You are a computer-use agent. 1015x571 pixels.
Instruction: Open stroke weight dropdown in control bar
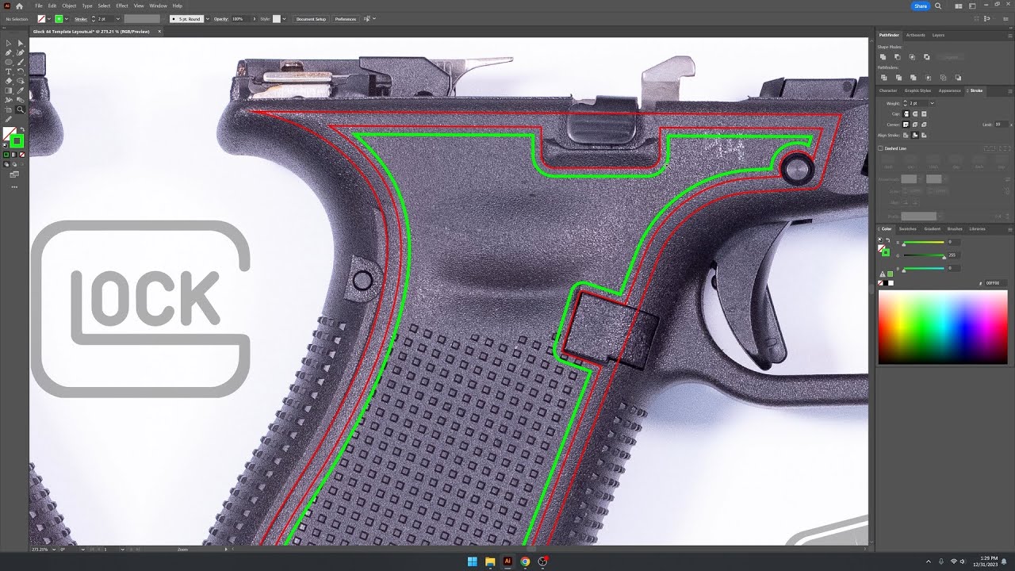coord(118,19)
